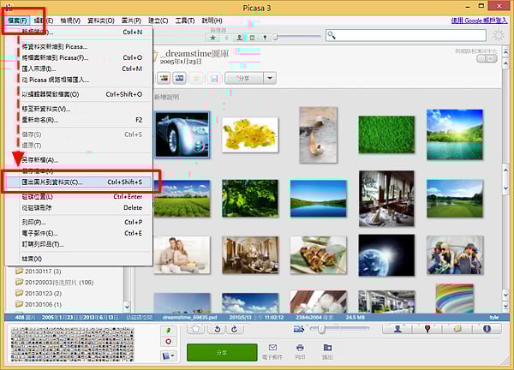Open the 分享 dropdown arrow in album header
Image resolution: width=514 pixels, height=370 pixels.
[x=271, y=78]
